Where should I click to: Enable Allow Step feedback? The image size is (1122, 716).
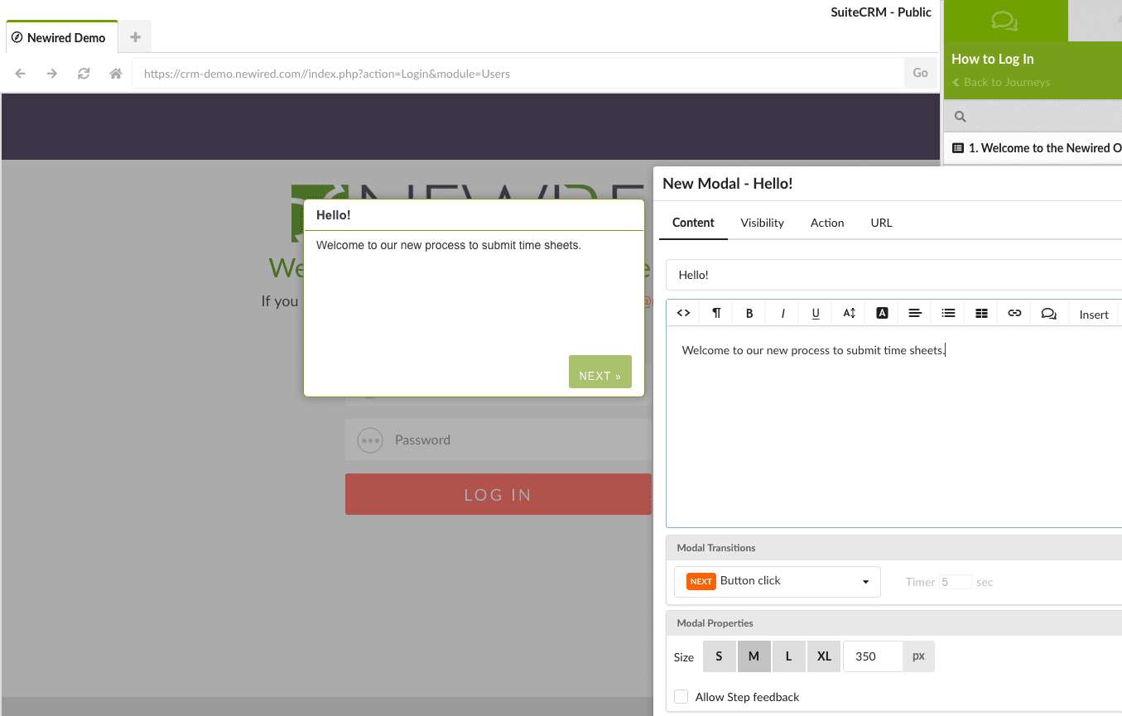click(x=681, y=696)
